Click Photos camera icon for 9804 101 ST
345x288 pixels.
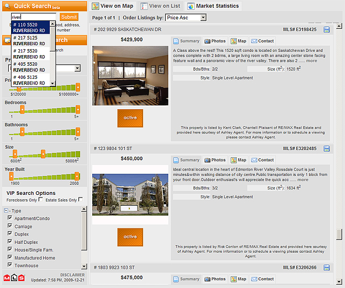207,160
